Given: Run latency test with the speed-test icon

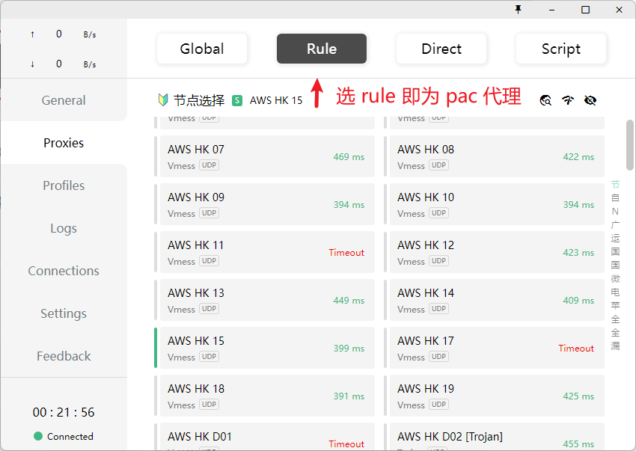Looking at the screenshot, I should tap(568, 100).
